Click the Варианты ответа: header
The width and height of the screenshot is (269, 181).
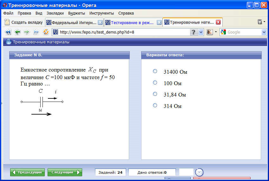(x=201, y=55)
